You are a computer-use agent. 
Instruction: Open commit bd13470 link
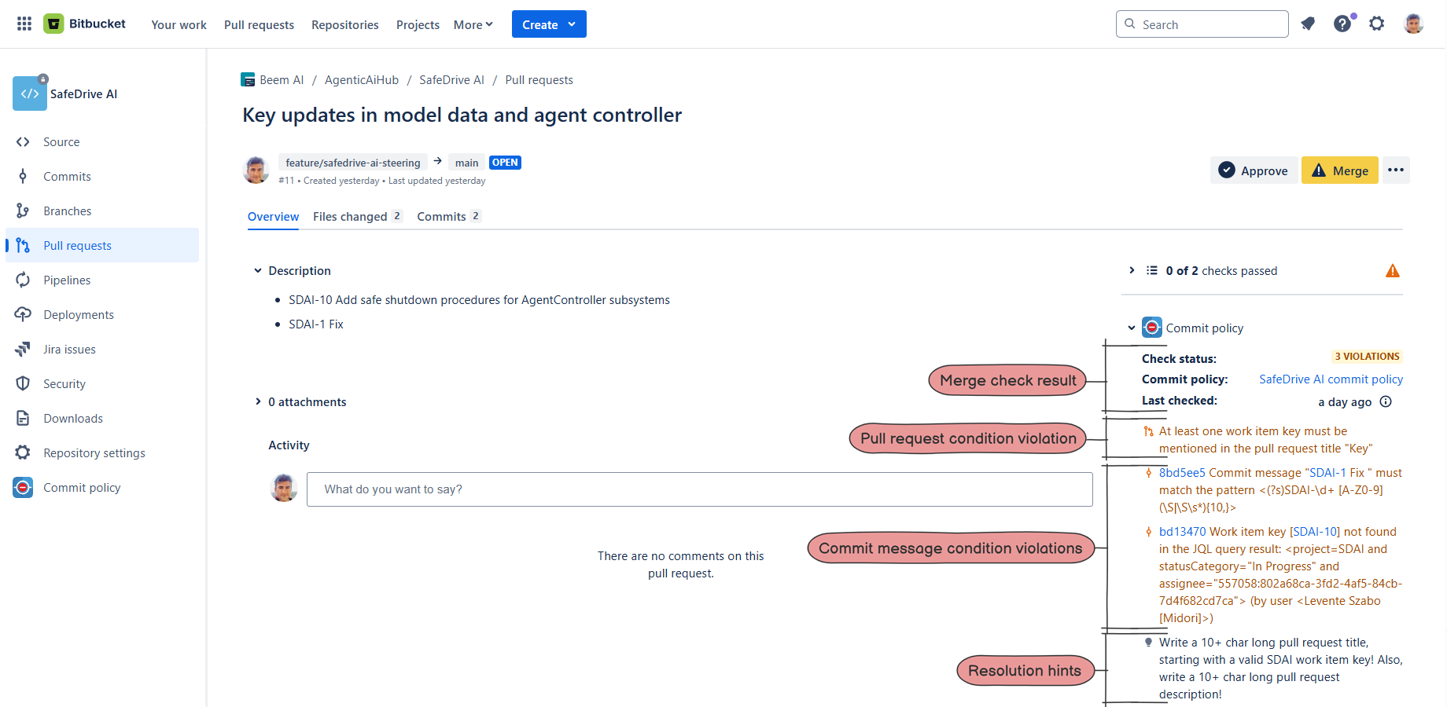click(x=1182, y=532)
